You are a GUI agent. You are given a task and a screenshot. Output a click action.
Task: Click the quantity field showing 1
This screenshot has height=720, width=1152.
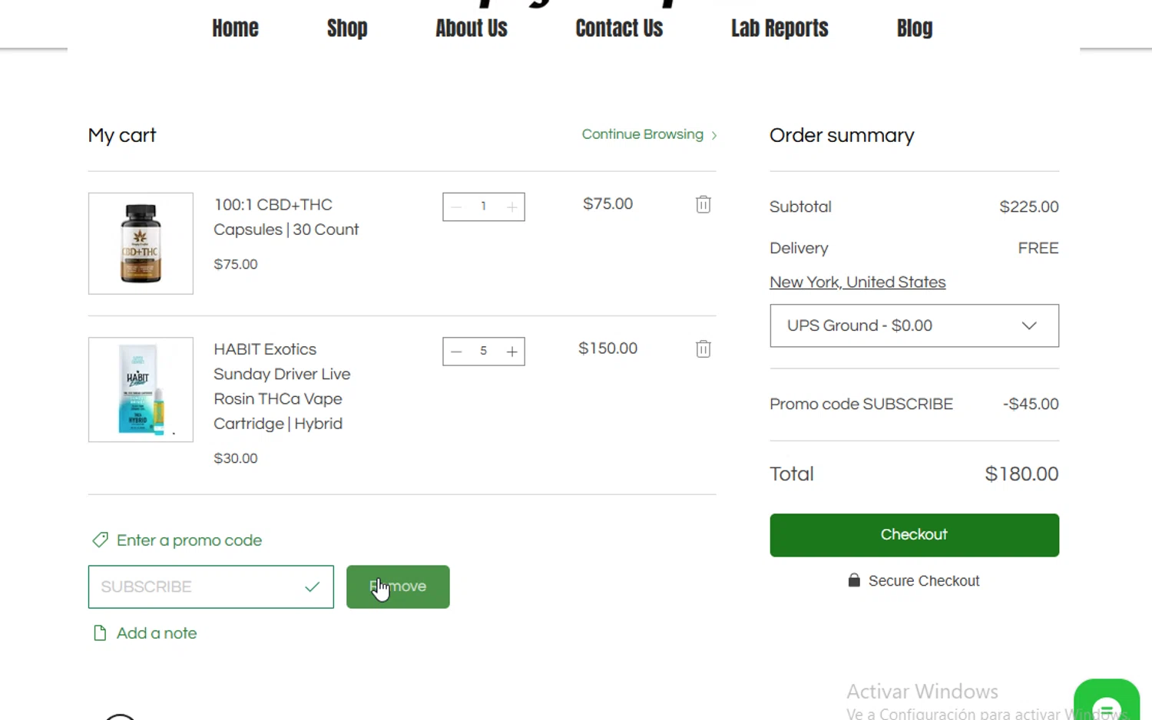tap(483, 206)
